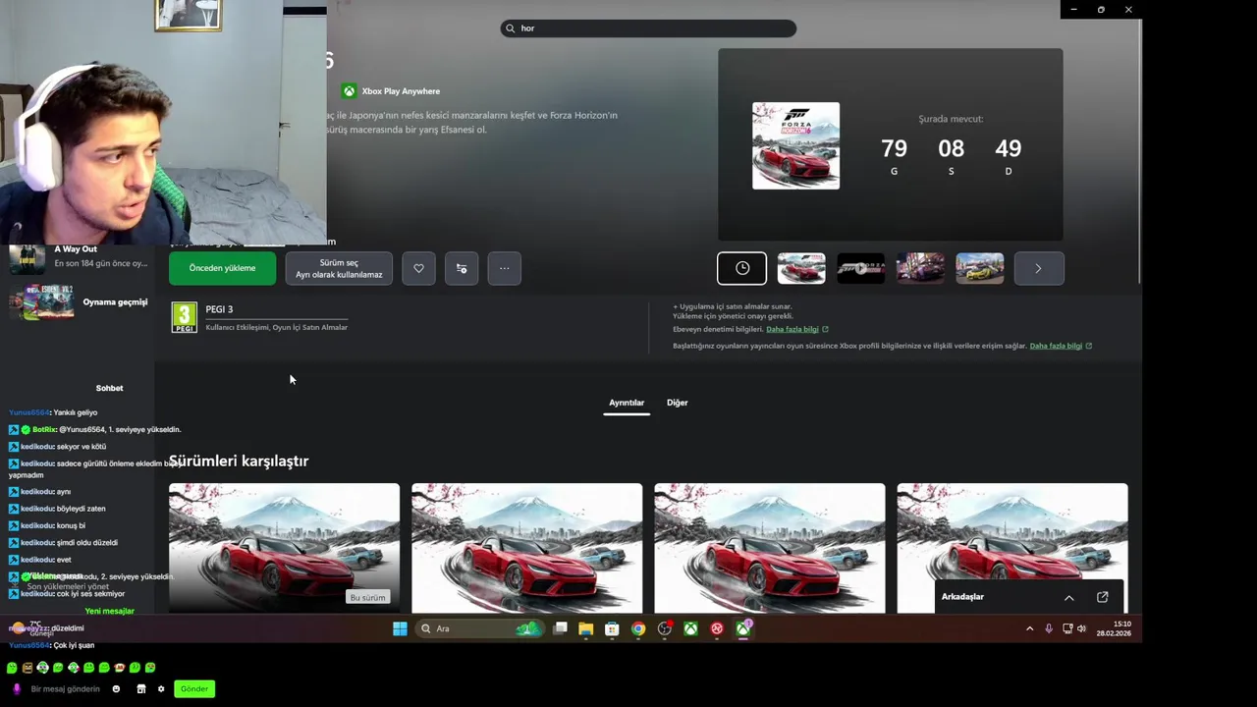Viewport: 1257px width, 707px height.
Task: Open 'A Way Out' in the sidebar list
Action: [x=79, y=256]
